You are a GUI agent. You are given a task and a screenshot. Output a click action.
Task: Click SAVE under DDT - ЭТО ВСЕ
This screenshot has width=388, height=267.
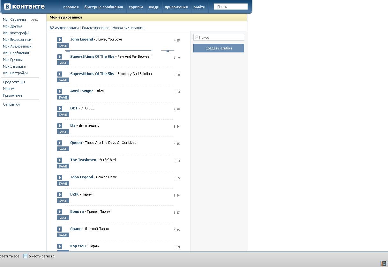click(63, 115)
